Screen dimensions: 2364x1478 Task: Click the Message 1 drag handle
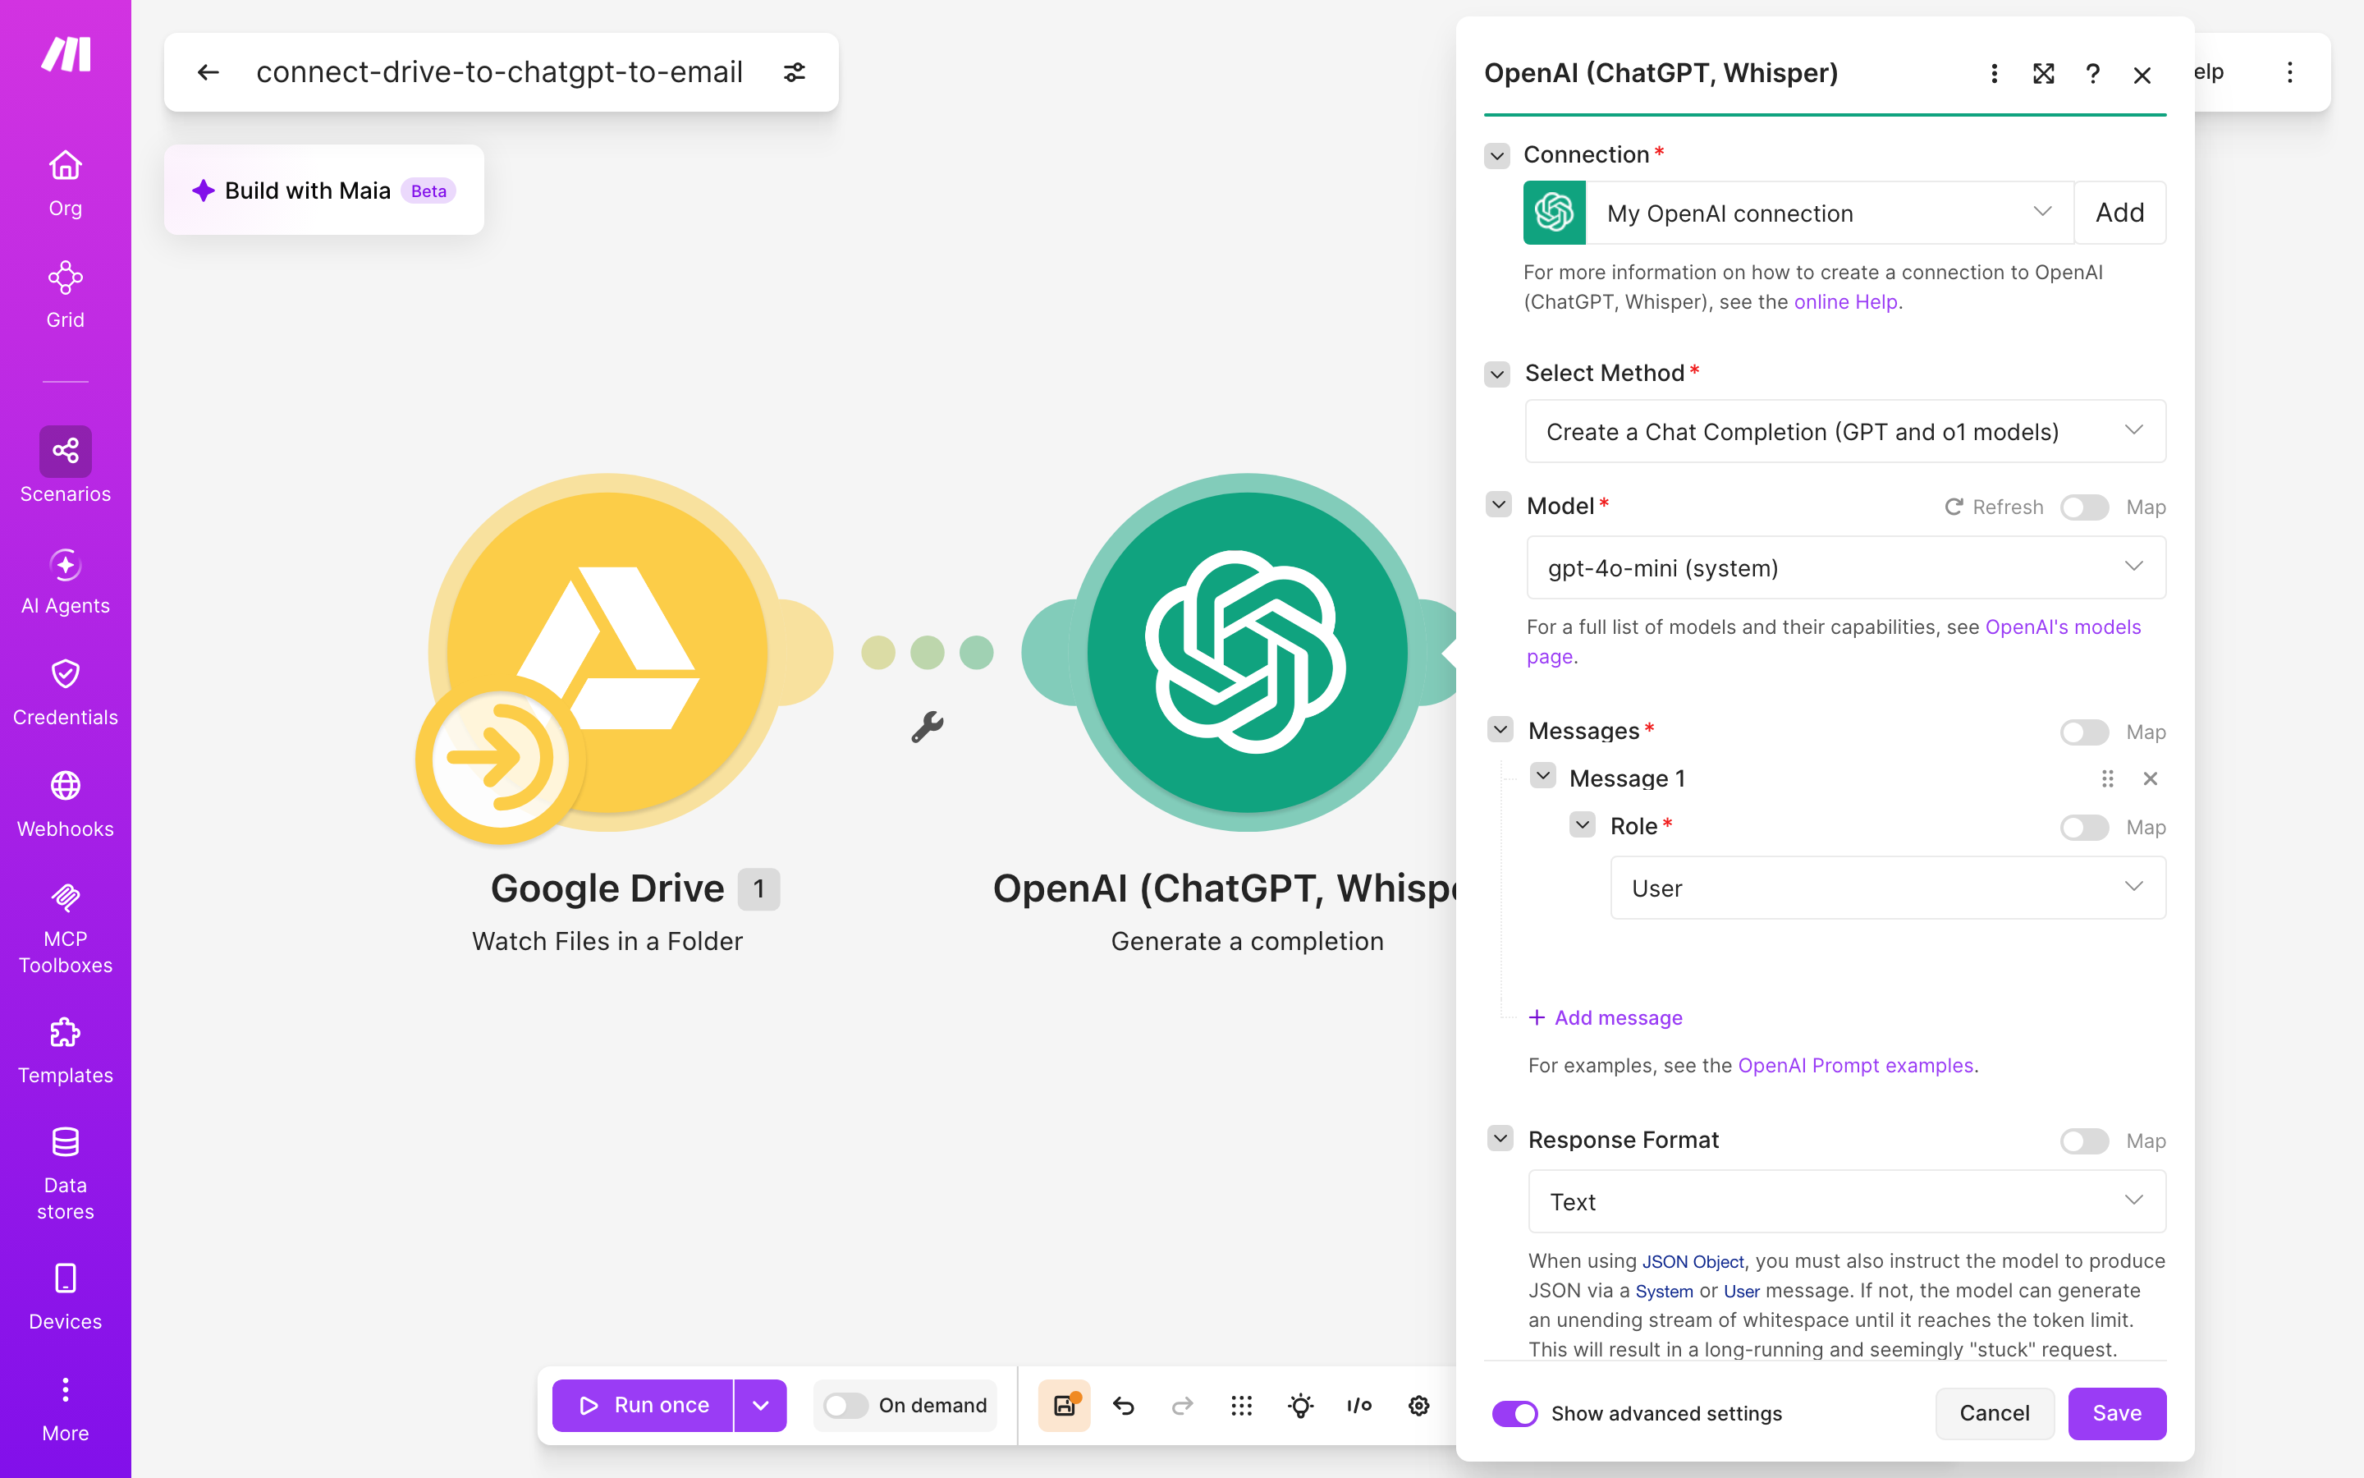click(x=2107, y=778)
